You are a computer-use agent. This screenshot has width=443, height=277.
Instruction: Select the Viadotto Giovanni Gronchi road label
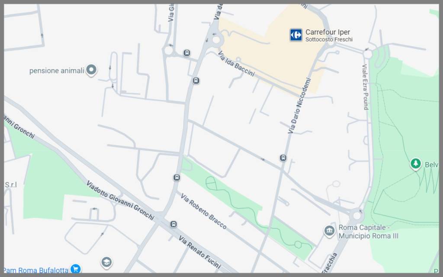click(x=120, y=201)
